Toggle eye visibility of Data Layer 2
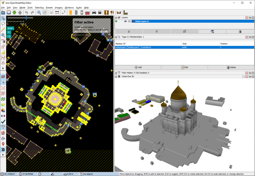Screen dimensions: 255x176 pyautogui.click(x=126, y=21)
